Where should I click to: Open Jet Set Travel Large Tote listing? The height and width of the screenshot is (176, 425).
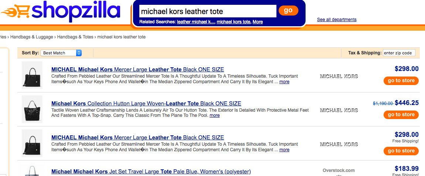[151, 172]
